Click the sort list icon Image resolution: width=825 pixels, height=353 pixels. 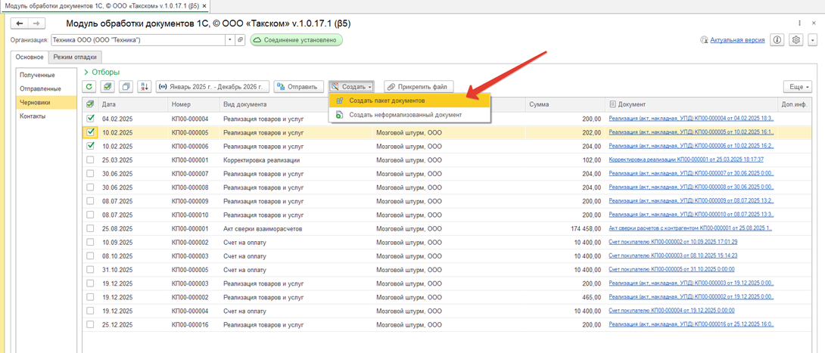pos(144,87)
